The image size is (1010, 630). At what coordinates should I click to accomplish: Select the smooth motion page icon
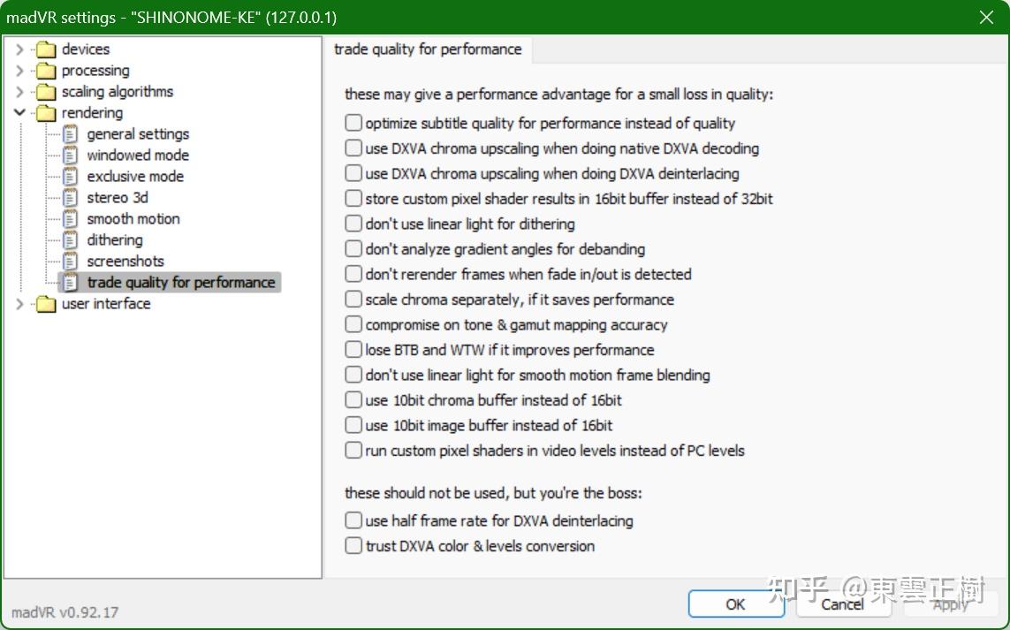[70, 219]
